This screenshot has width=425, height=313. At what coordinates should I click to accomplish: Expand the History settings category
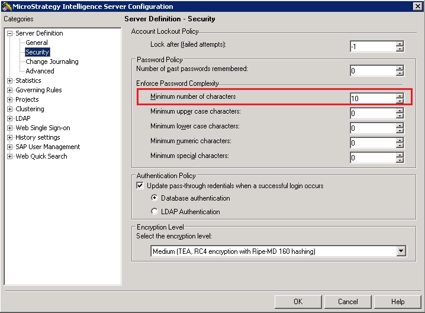(9, 138)
